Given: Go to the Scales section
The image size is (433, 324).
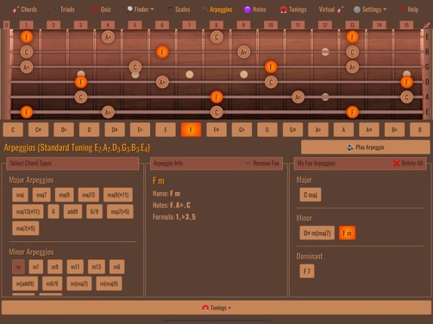Looking at the screenshot, I should click(x=178, y=9).
